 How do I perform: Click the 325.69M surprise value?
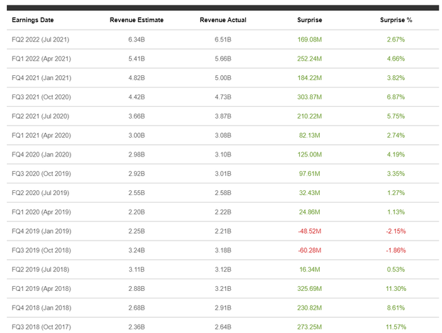pos(309,289)
